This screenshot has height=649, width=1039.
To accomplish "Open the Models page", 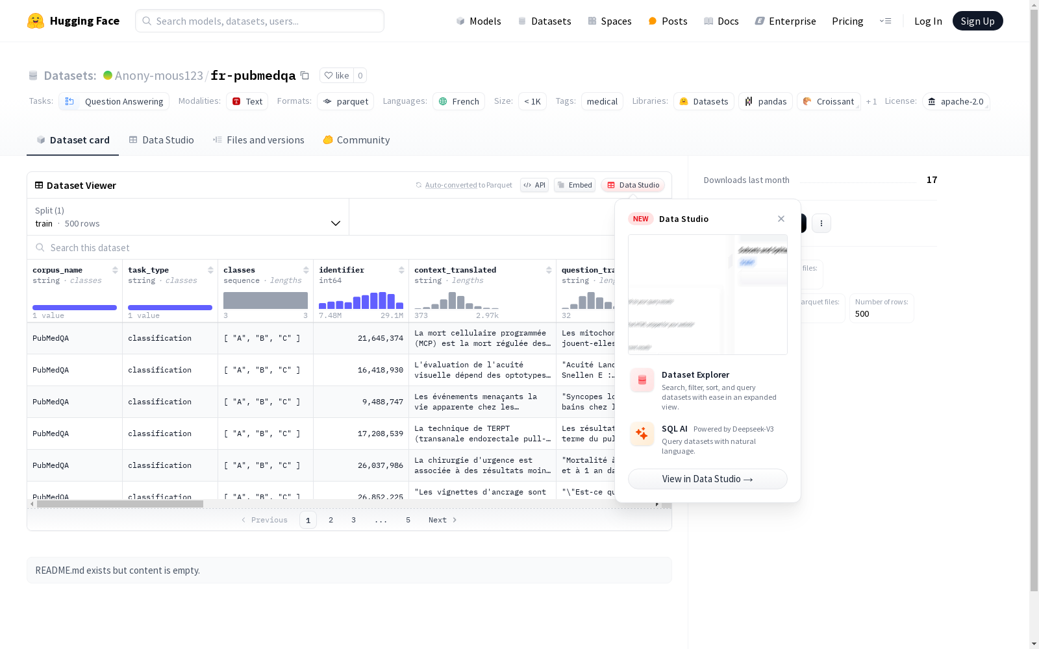I will [479, 21].
